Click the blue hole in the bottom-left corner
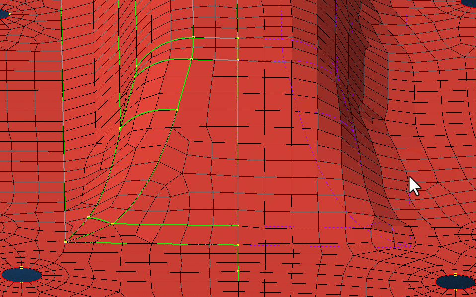 coord(21,275)
